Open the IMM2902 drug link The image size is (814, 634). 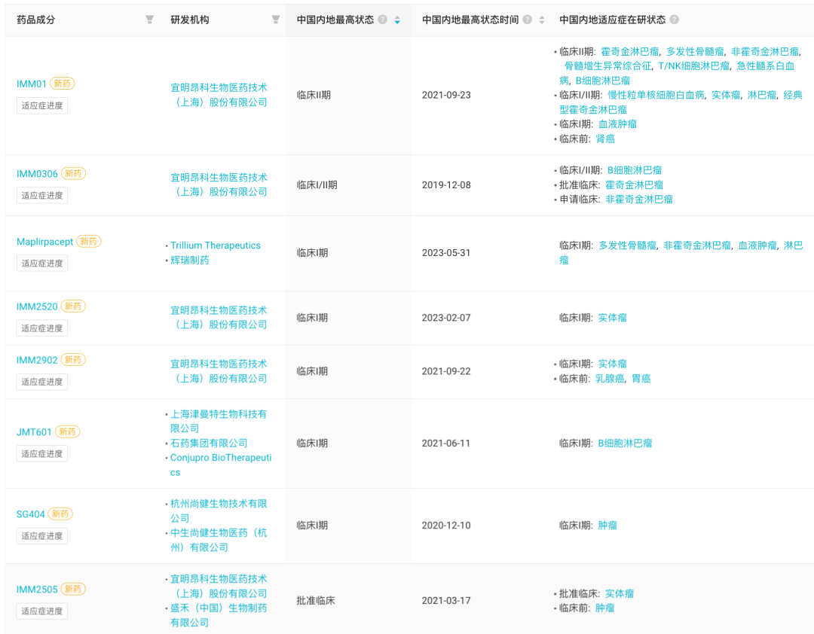pyautogui.click(x=37, y=360)
